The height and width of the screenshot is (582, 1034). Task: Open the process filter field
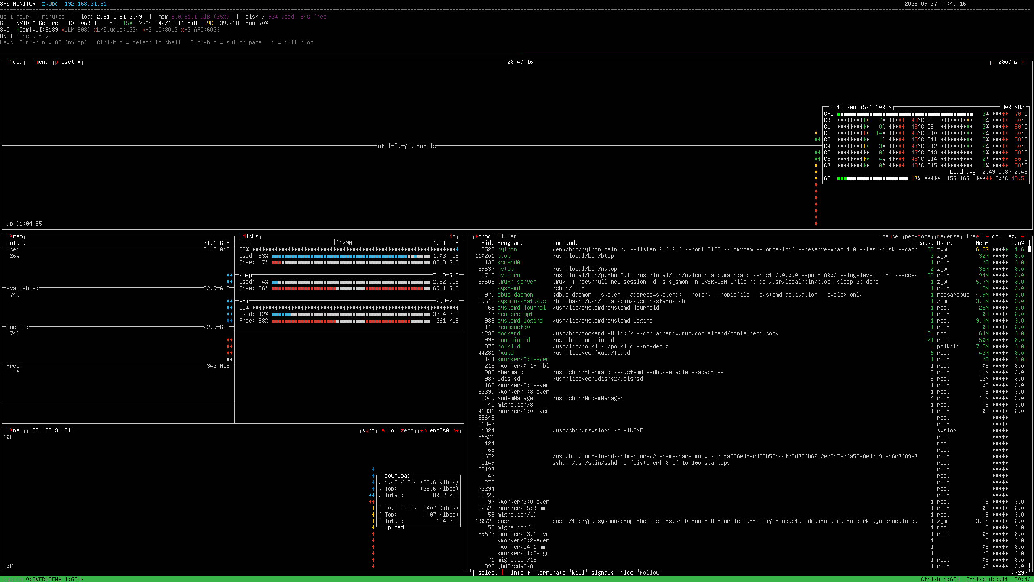507,236
